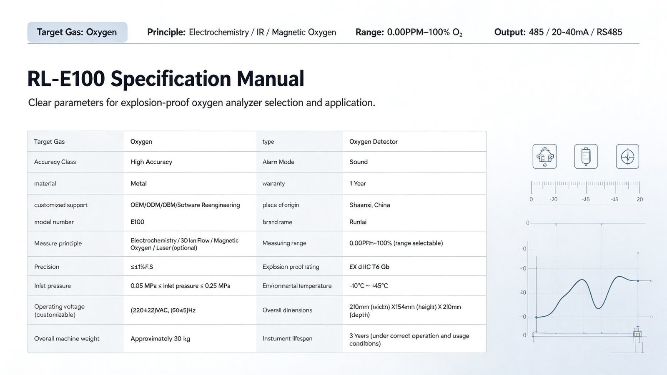The height and width of the screenshot is (375, 667).
Task: Select OEM/ODM/OBM/Software Reengineering cell
Action: coord(185,205)
